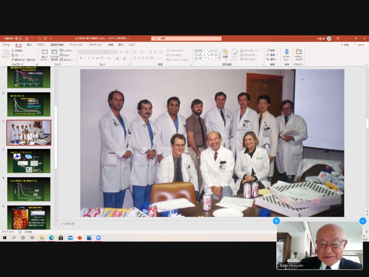The height and width of the screenshot is (277, 369).
Task: Click the コメント (Comments) button
Action: (x=359, y=45)
